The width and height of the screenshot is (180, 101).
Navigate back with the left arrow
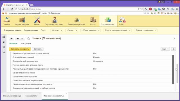[x=17, y=39]
